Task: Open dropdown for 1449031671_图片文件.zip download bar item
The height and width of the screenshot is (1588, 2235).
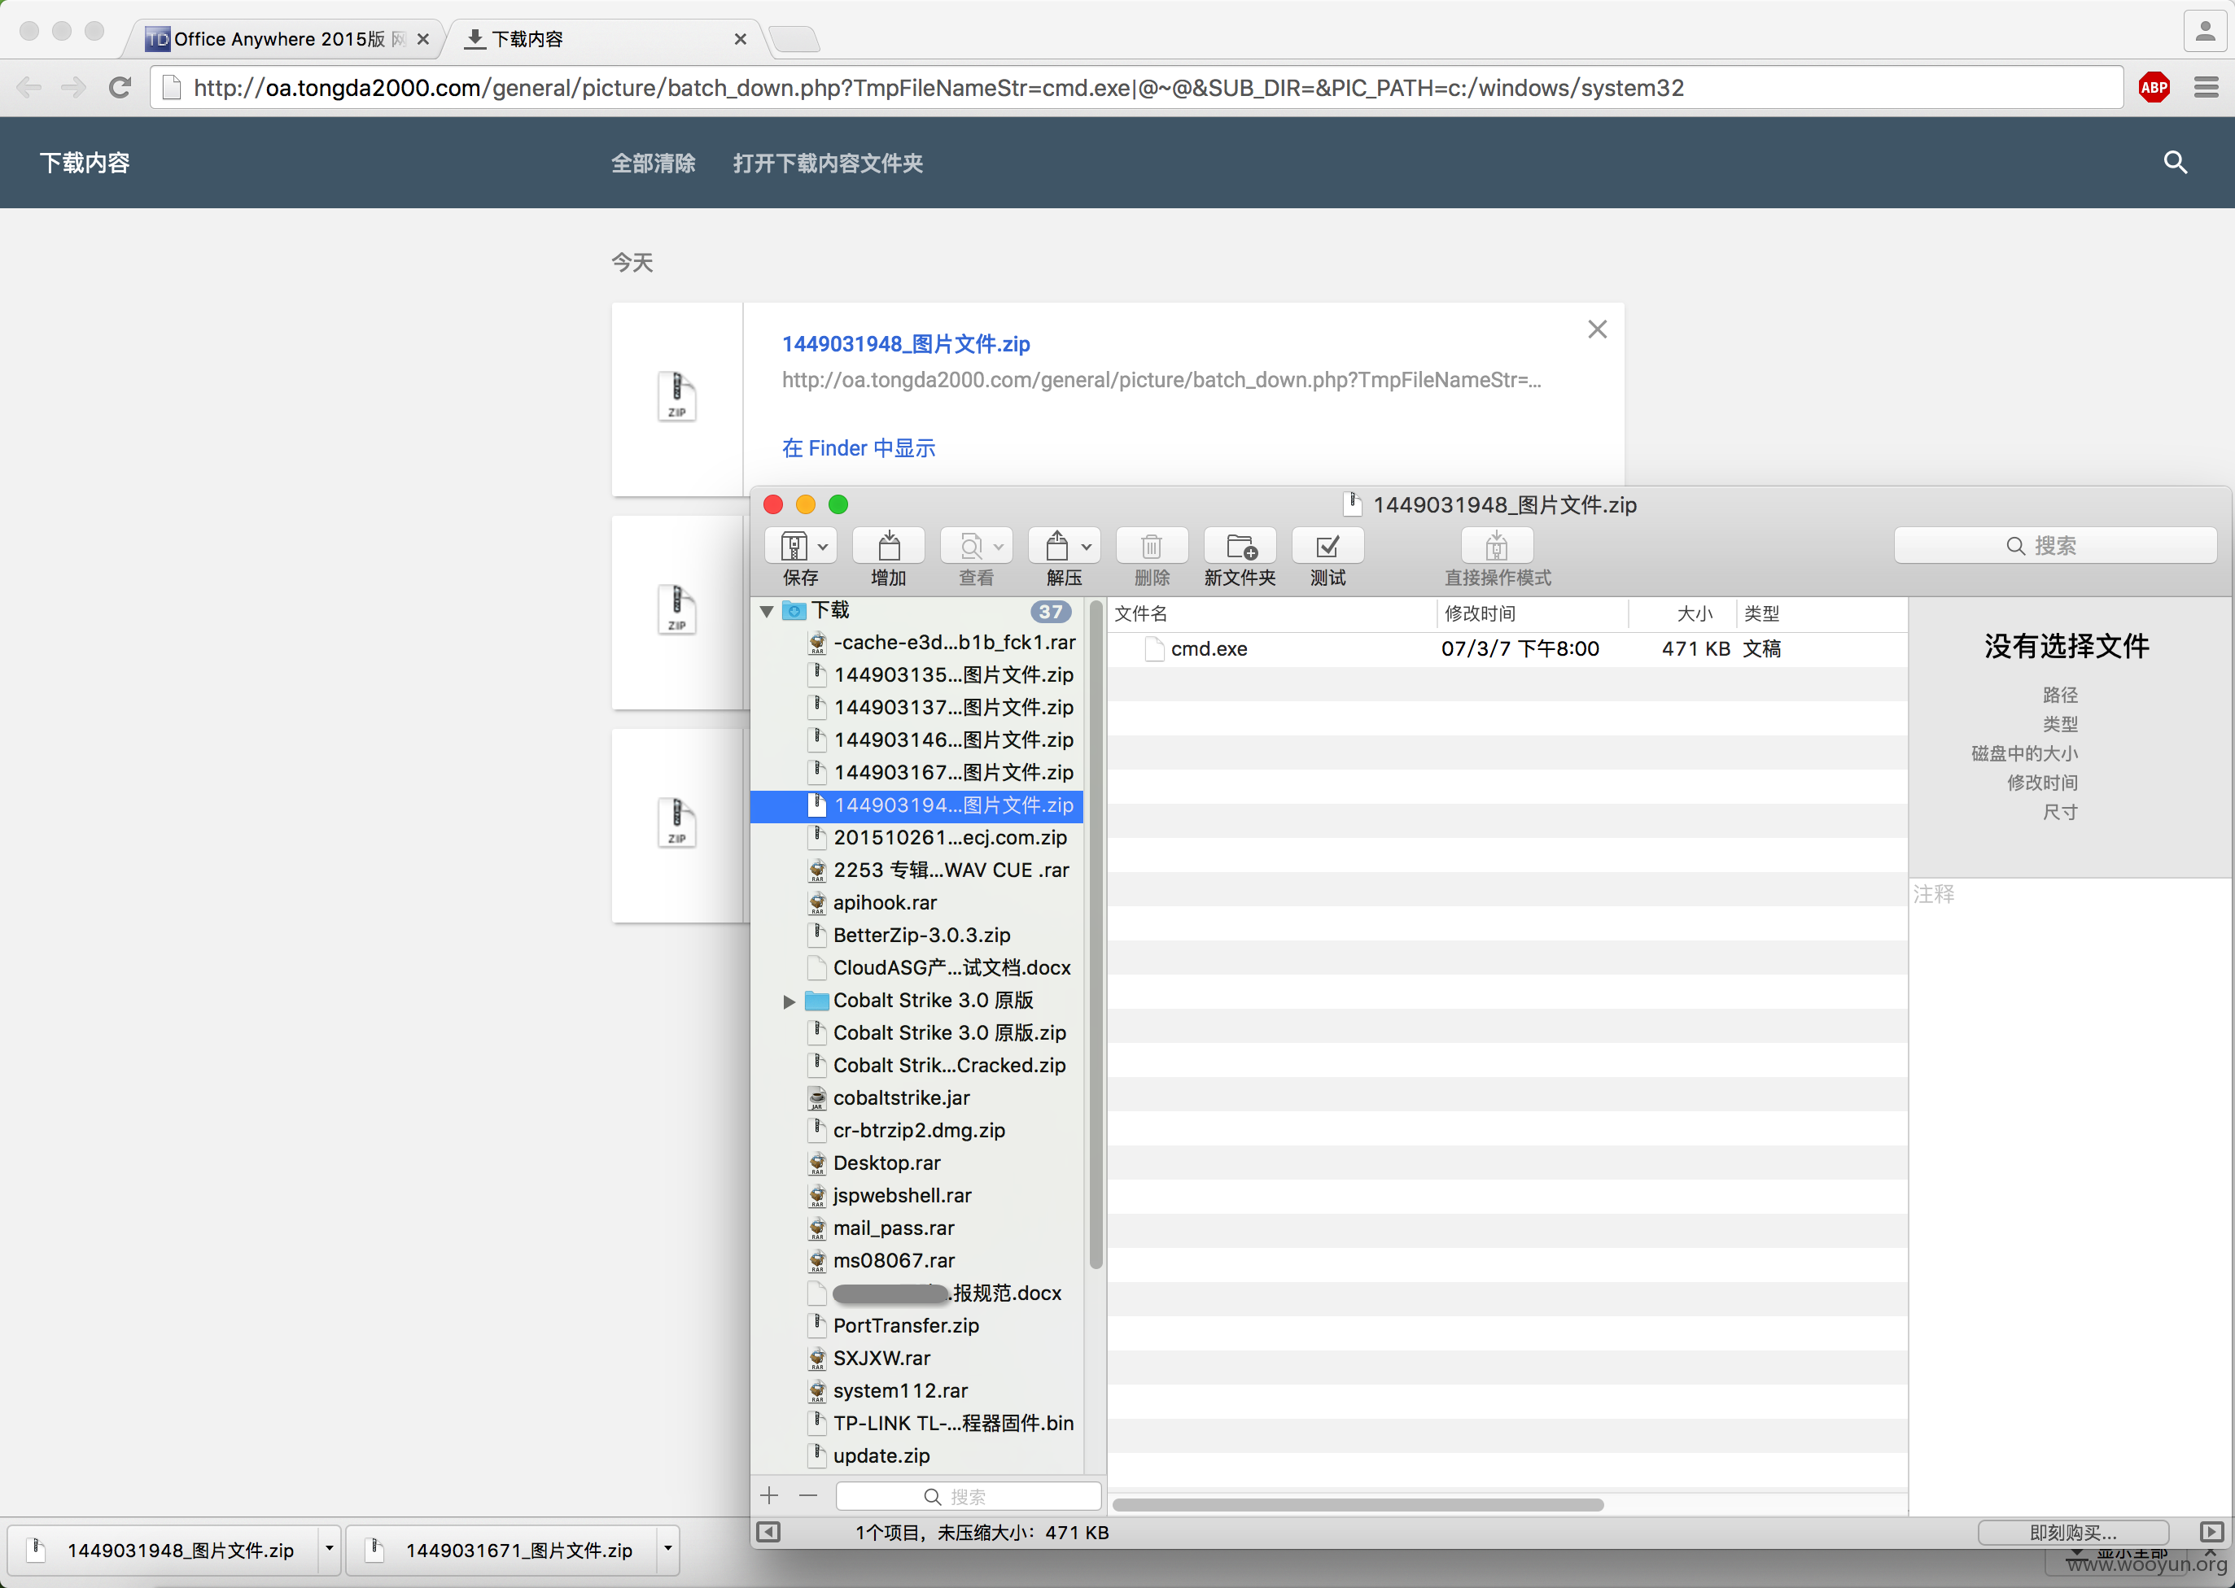Action: click(x=667, y=1548)
